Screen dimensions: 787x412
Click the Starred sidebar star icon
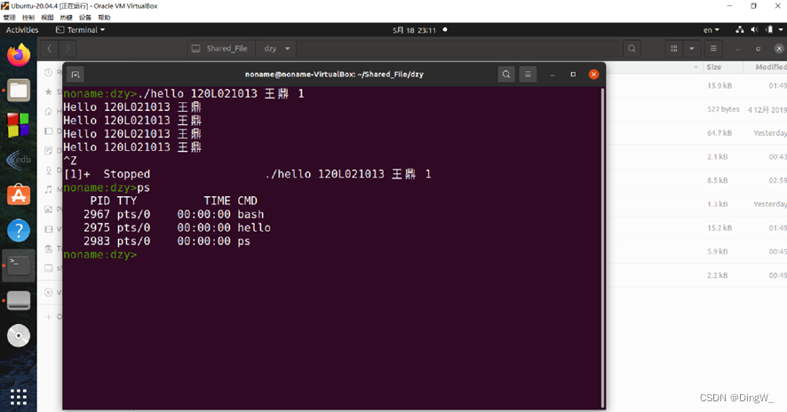tap(48, 91)
